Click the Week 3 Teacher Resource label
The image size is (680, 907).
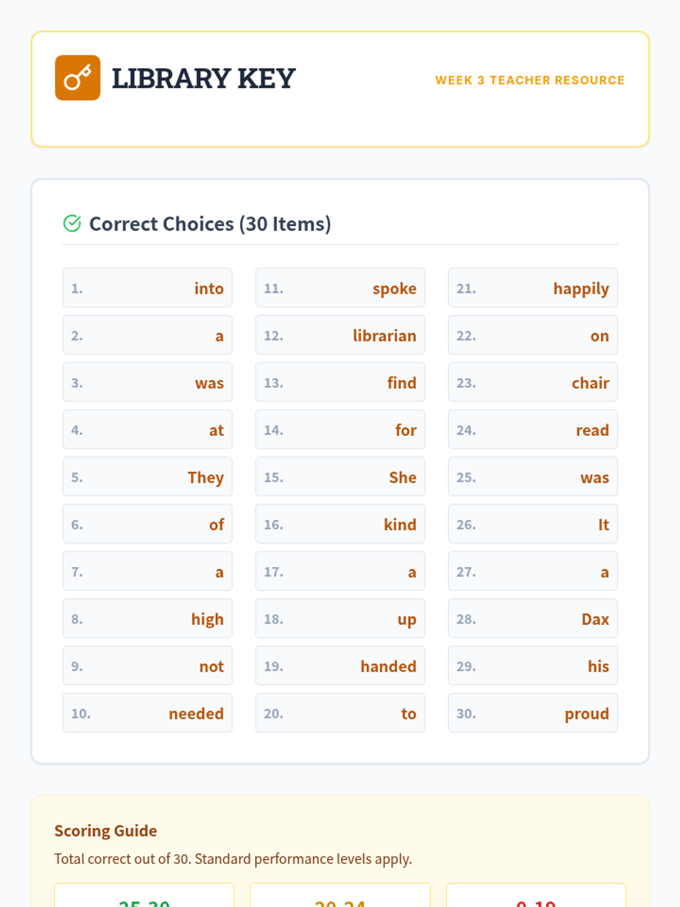pos(529,80)
